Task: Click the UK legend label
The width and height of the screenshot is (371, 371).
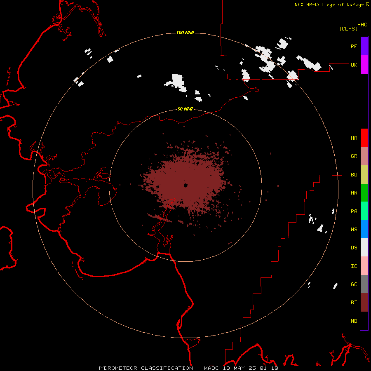Action: pyautogui.click(x=354, y=65)
